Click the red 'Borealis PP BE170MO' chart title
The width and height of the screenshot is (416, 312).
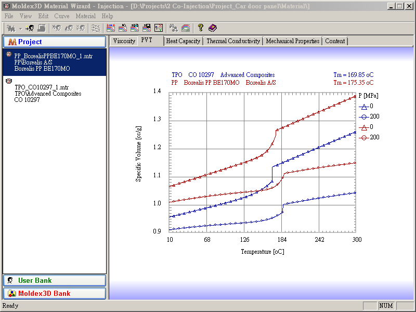[212, 83]
